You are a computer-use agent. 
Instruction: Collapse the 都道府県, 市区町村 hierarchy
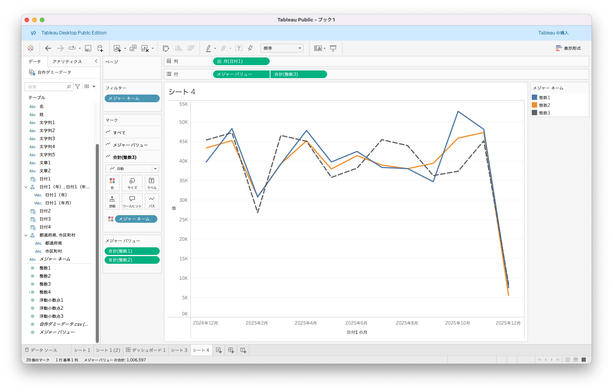(x=26, y=235)
